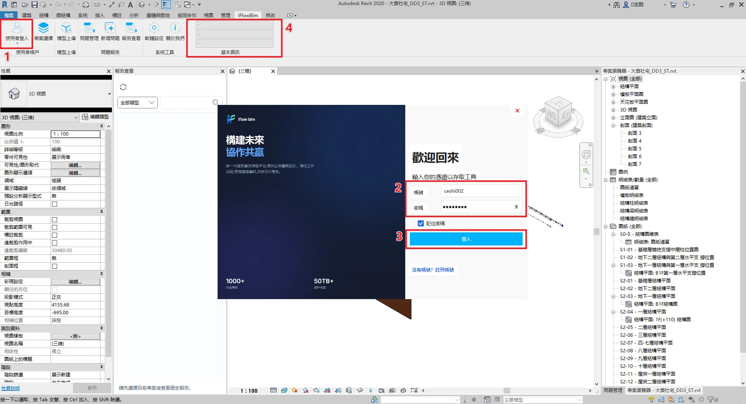Viewport: 746px width, 404px height.
Task: Open the 關於我們 about us info
Action: tap(175, 32)
